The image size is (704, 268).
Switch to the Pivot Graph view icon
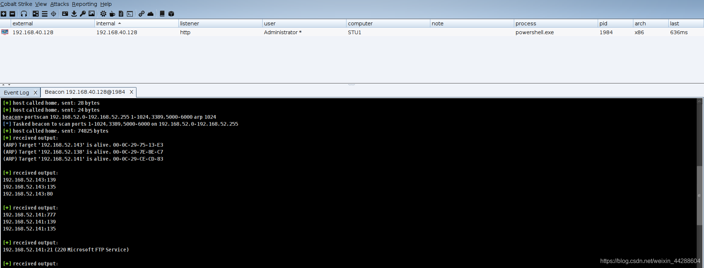tap(36, 14)
